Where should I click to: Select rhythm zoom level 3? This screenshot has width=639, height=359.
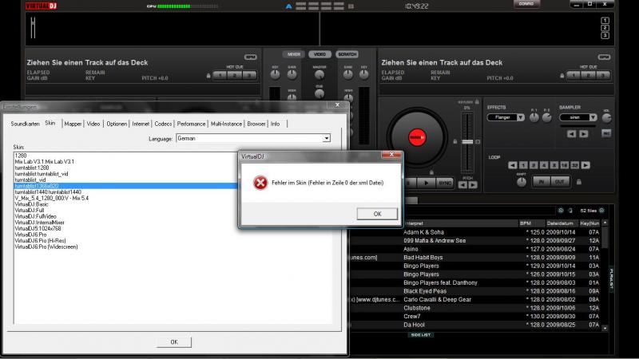tap(605, 35)
